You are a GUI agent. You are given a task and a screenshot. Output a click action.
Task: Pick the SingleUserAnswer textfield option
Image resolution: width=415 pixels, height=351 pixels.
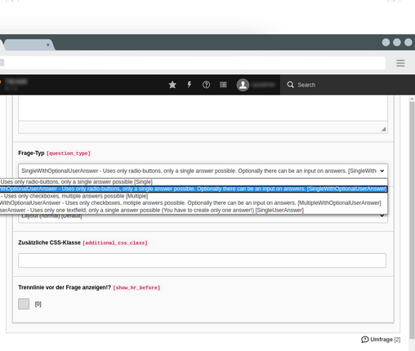coord(194,210)
